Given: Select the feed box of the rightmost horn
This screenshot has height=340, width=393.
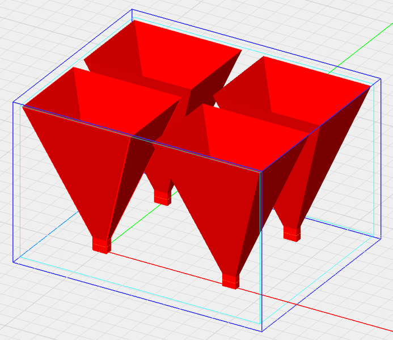Looking at the screenshot, I should click(292, 234).
